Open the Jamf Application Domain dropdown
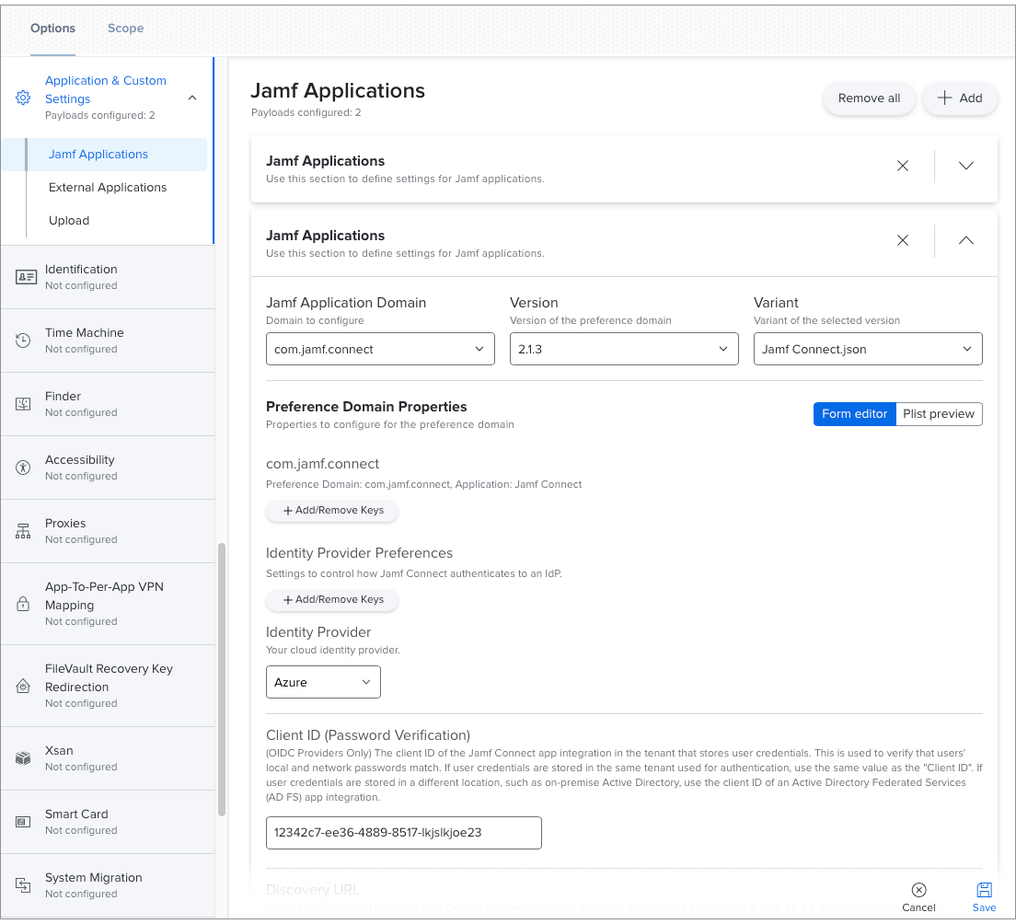This screenshot has height=924, width=1016. click(380, 349)
